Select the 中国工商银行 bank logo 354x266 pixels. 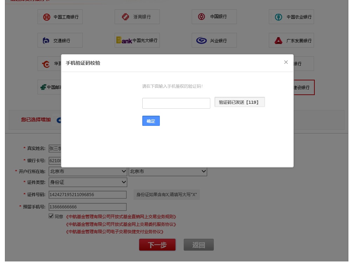click(60, 17)
